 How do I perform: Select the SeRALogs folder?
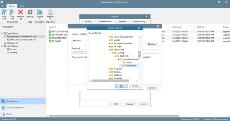pyautogui.click(x=118, y=75)
